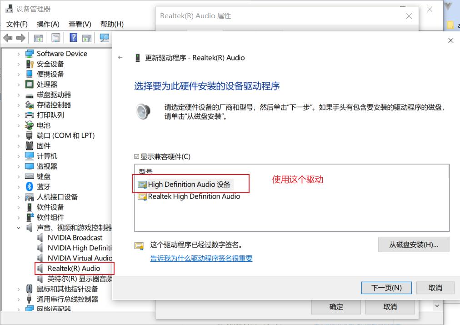Select High Definition Audio 设备 driver
This screenshot has width=460, height=325.
[189, 184]
